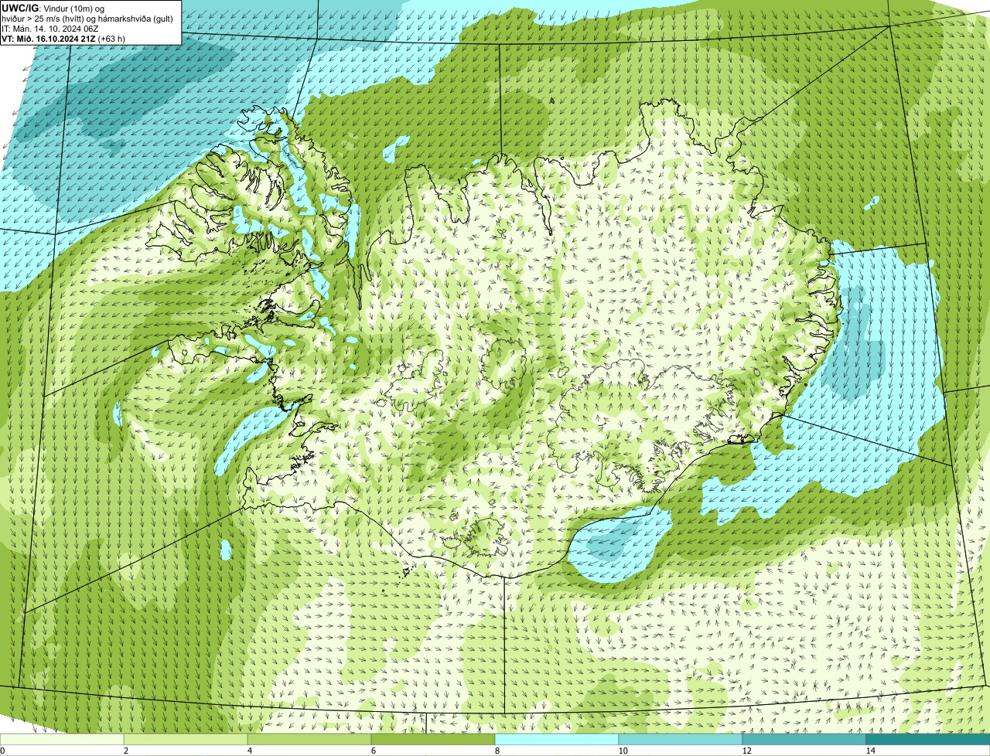Image resolution: width=990 pixels, height=756 pixels.
Task: Click the legend scale label "0"
Action: [2, 751]
